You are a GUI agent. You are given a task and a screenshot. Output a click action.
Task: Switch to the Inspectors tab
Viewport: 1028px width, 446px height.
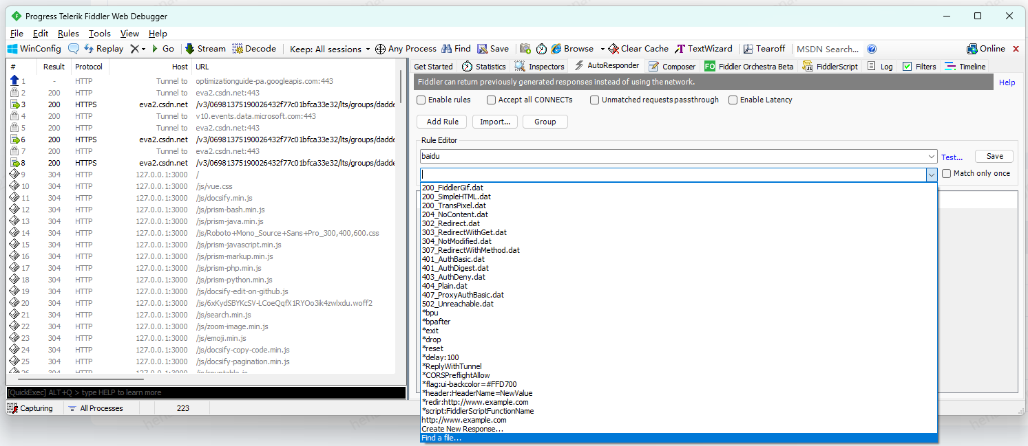539,67
